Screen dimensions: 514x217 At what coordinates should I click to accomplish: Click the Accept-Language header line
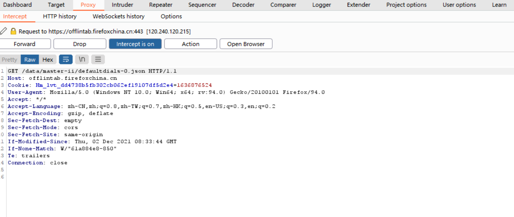[141, 106]
